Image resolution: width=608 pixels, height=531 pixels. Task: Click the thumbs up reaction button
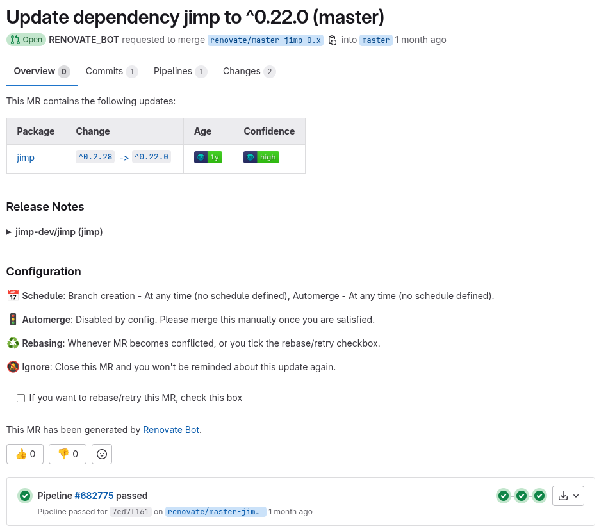click(25, 454)
